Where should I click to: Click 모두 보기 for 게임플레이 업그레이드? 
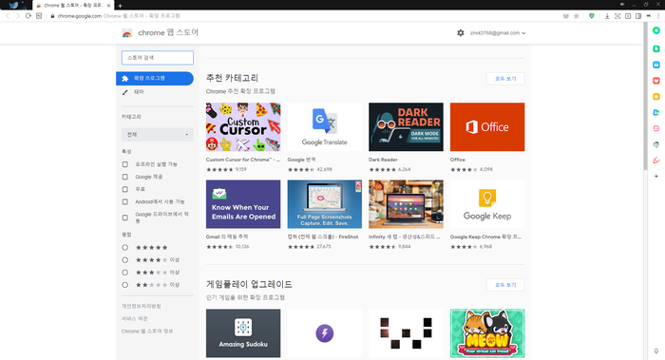click(505, 285)
